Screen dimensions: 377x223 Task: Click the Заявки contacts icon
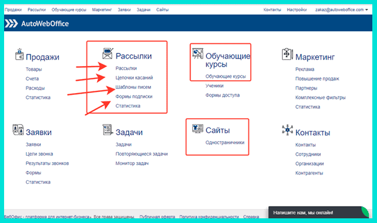pyautogui.click(x=18, y=129)
